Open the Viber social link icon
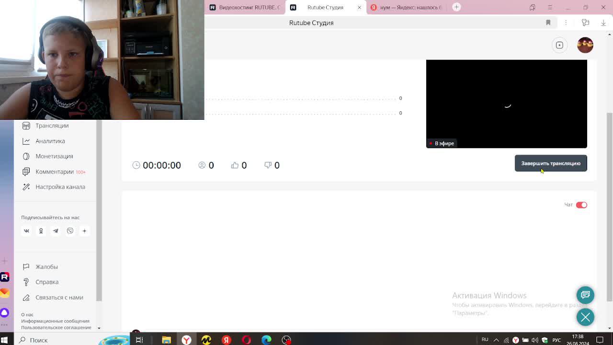This screenshot has height=345, width=613. pos(70,231)
